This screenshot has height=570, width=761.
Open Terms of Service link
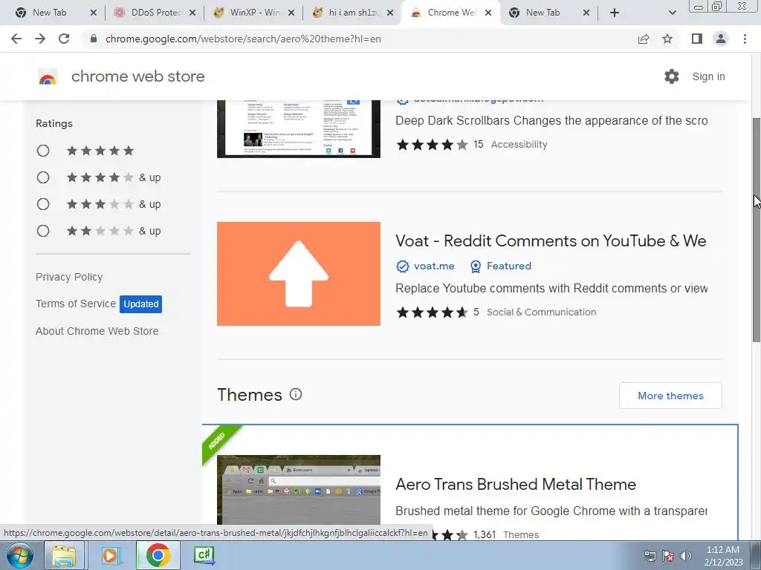(x=76, y=304)
